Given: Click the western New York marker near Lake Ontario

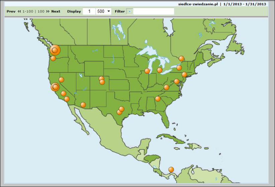Looking at the screenshot, I should pos(179,67).
